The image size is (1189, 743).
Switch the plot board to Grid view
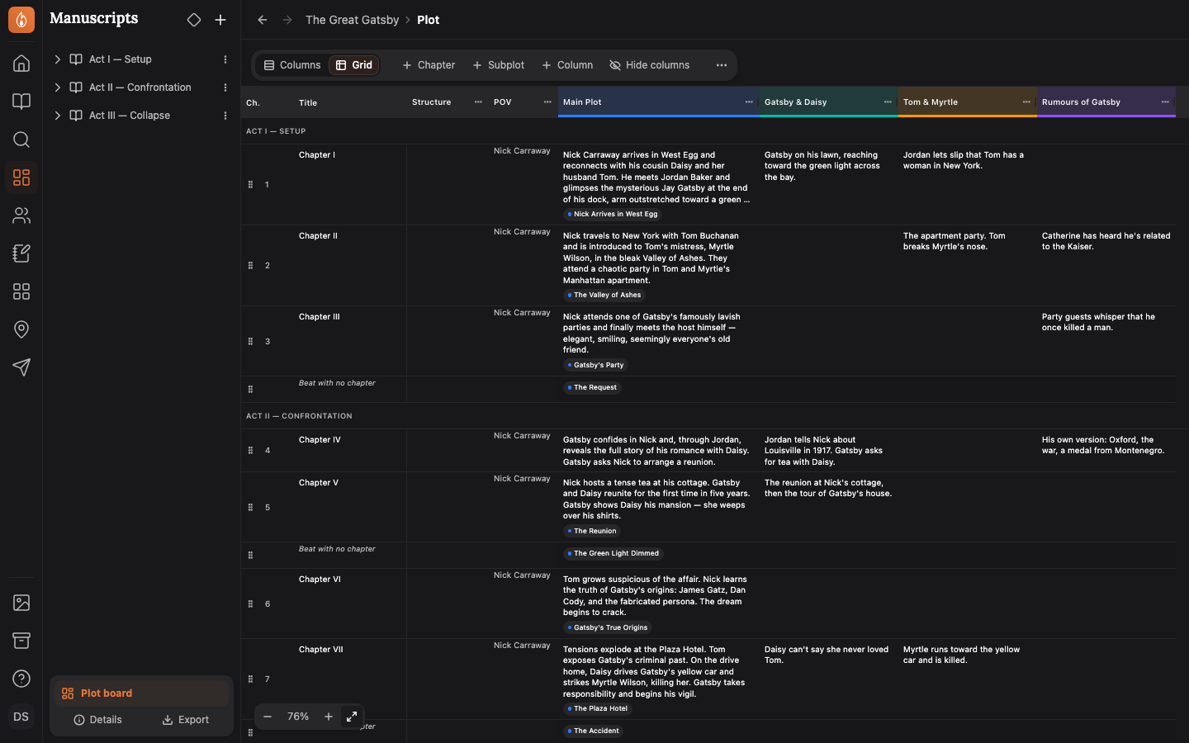tap(354, 65)
